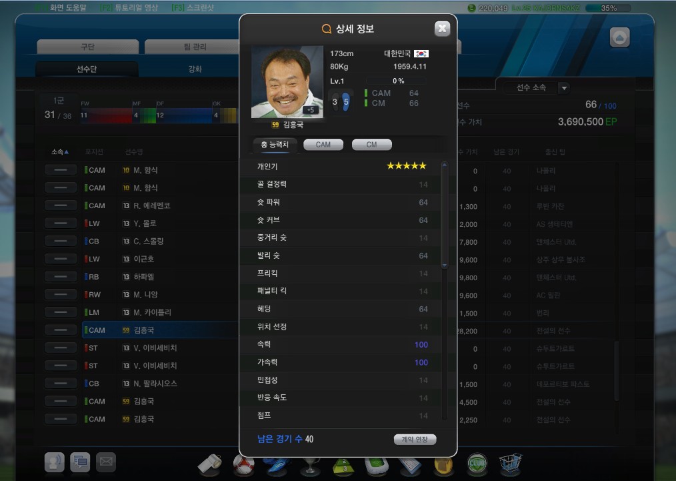Click the stats list scrollbar in popup

[445, 215]
